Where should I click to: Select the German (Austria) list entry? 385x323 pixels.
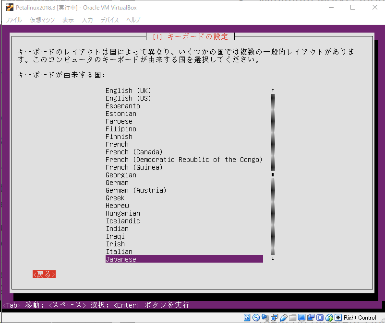click(136, 190)
